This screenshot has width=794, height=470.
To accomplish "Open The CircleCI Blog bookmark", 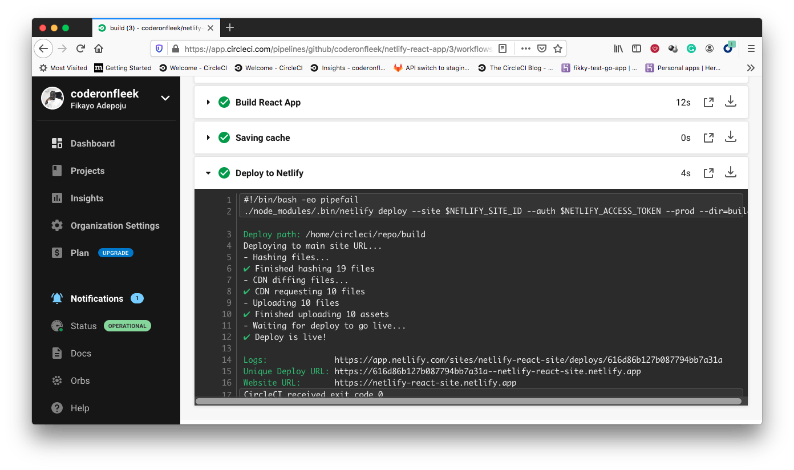I will click(513, 68).
